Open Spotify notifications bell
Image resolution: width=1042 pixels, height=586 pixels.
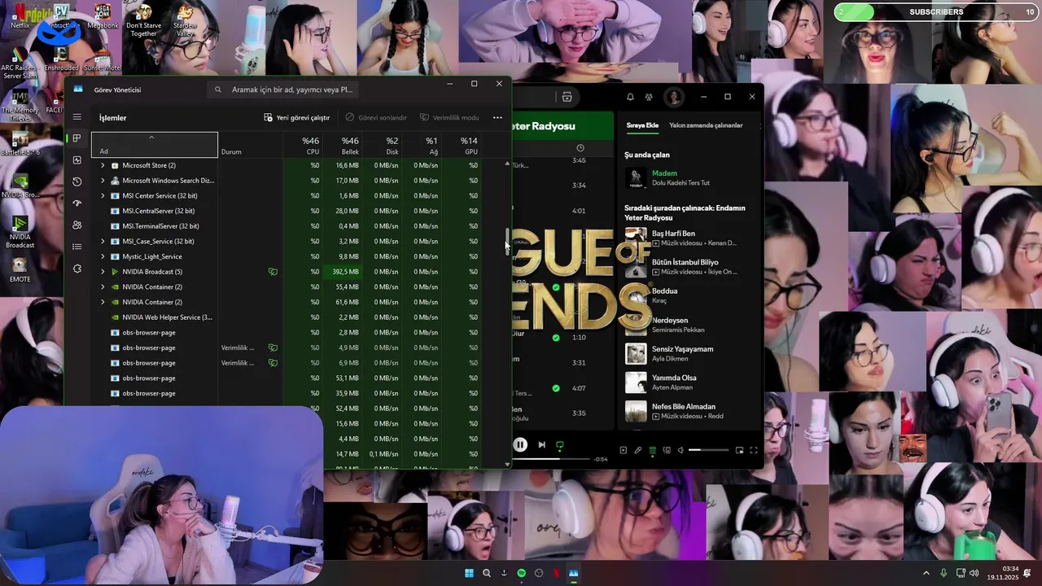pyautogui.click(x=630, y=97)
